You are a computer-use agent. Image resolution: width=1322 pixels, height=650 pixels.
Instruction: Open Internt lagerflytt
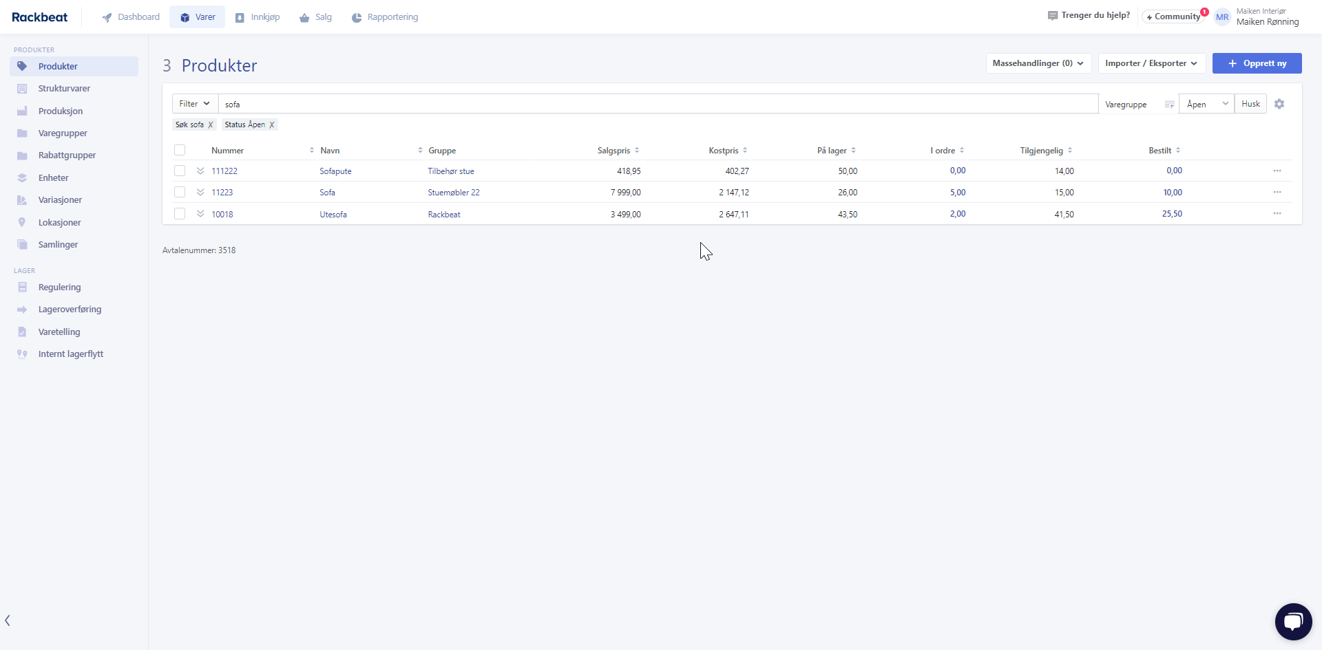click(x=70, y=354)
